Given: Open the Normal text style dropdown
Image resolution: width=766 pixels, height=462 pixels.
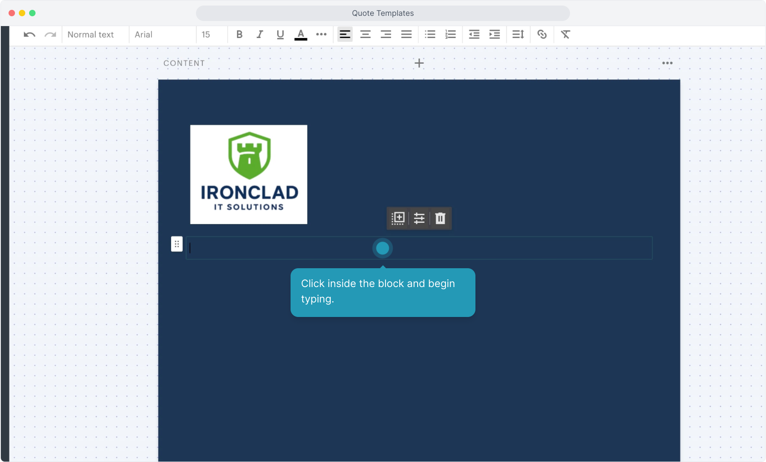Looking at the screenshot, I should click(91, 35).
